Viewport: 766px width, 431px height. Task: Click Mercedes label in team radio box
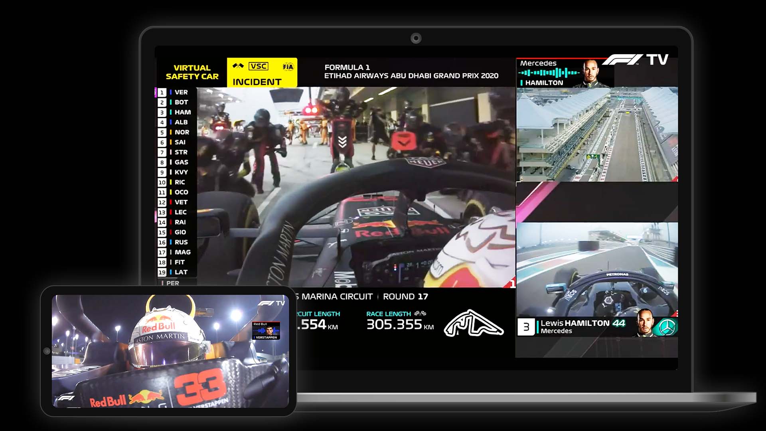[538, 63]
